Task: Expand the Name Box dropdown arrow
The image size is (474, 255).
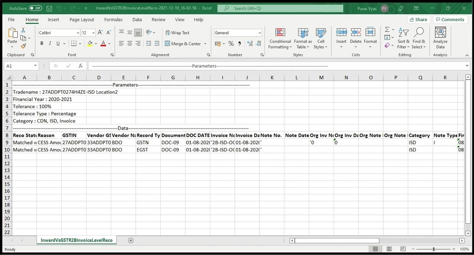Action: point(35,66)
